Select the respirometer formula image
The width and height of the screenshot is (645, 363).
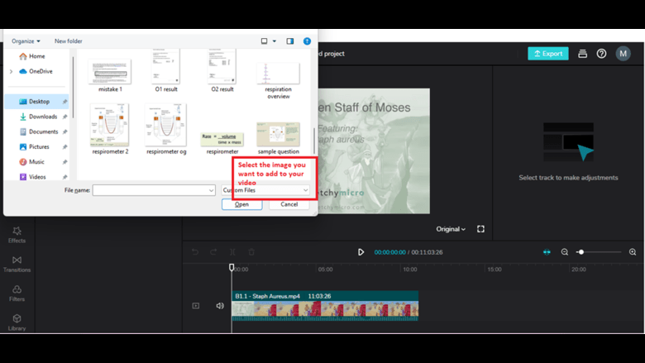click(x=222, y=143)
